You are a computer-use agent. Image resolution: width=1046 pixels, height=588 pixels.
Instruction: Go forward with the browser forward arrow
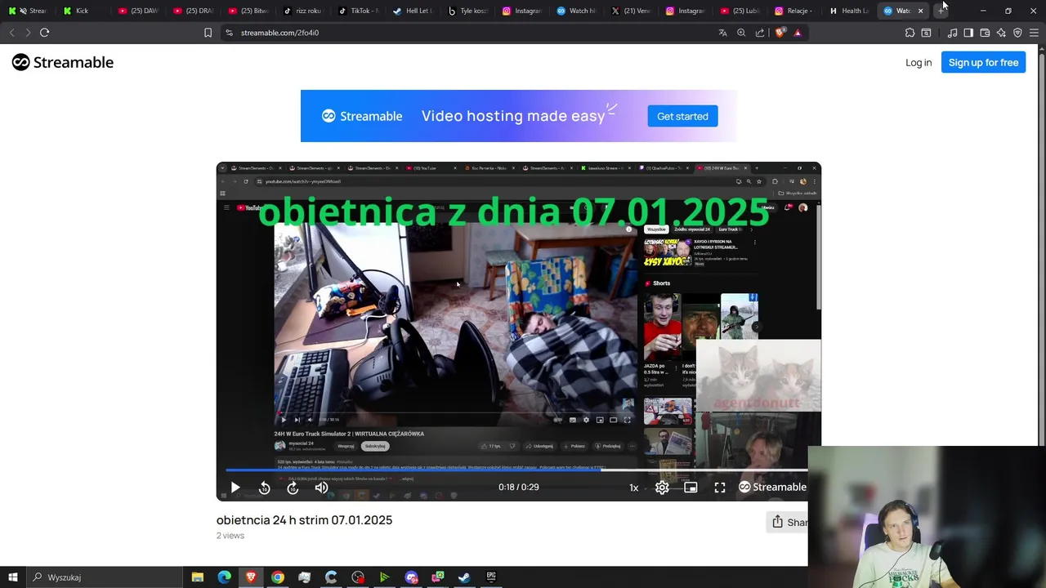click(28, 33)
